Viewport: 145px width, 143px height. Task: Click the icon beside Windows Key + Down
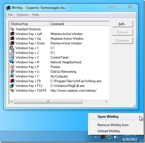12,43
